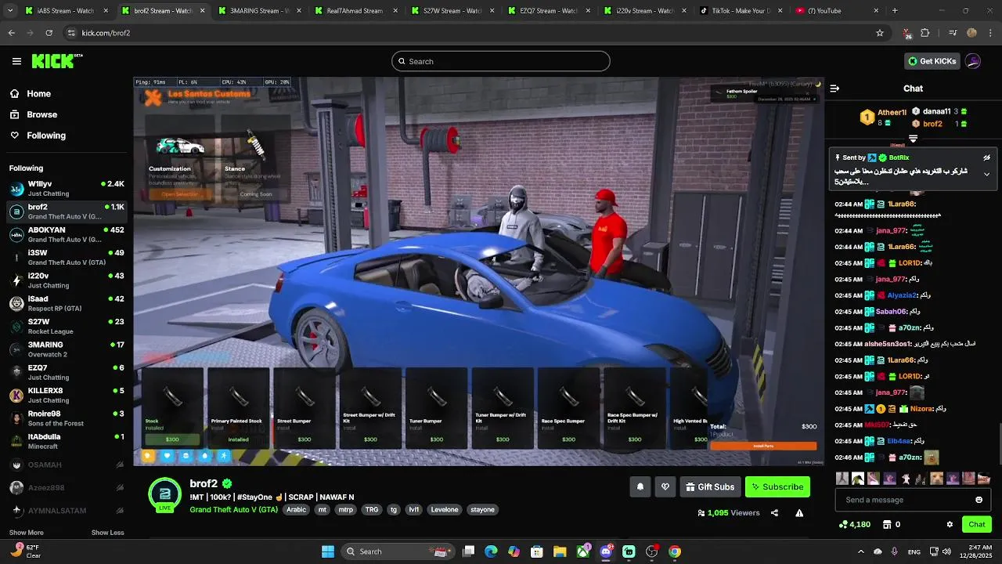
Task: Subscribe to brof2
Action: 777,486
